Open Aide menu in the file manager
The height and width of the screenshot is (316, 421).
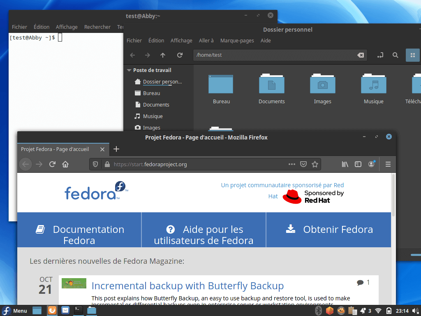coord(266,41)
